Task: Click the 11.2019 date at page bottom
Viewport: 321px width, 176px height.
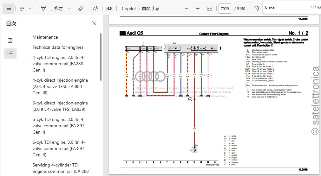Action: click(x=303, y=169)
